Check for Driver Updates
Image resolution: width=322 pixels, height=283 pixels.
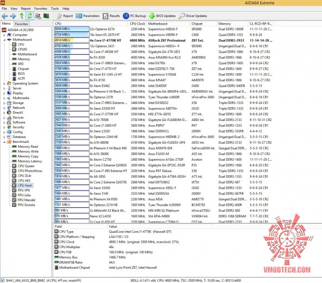pyautogui.click(x=193, y=16)
